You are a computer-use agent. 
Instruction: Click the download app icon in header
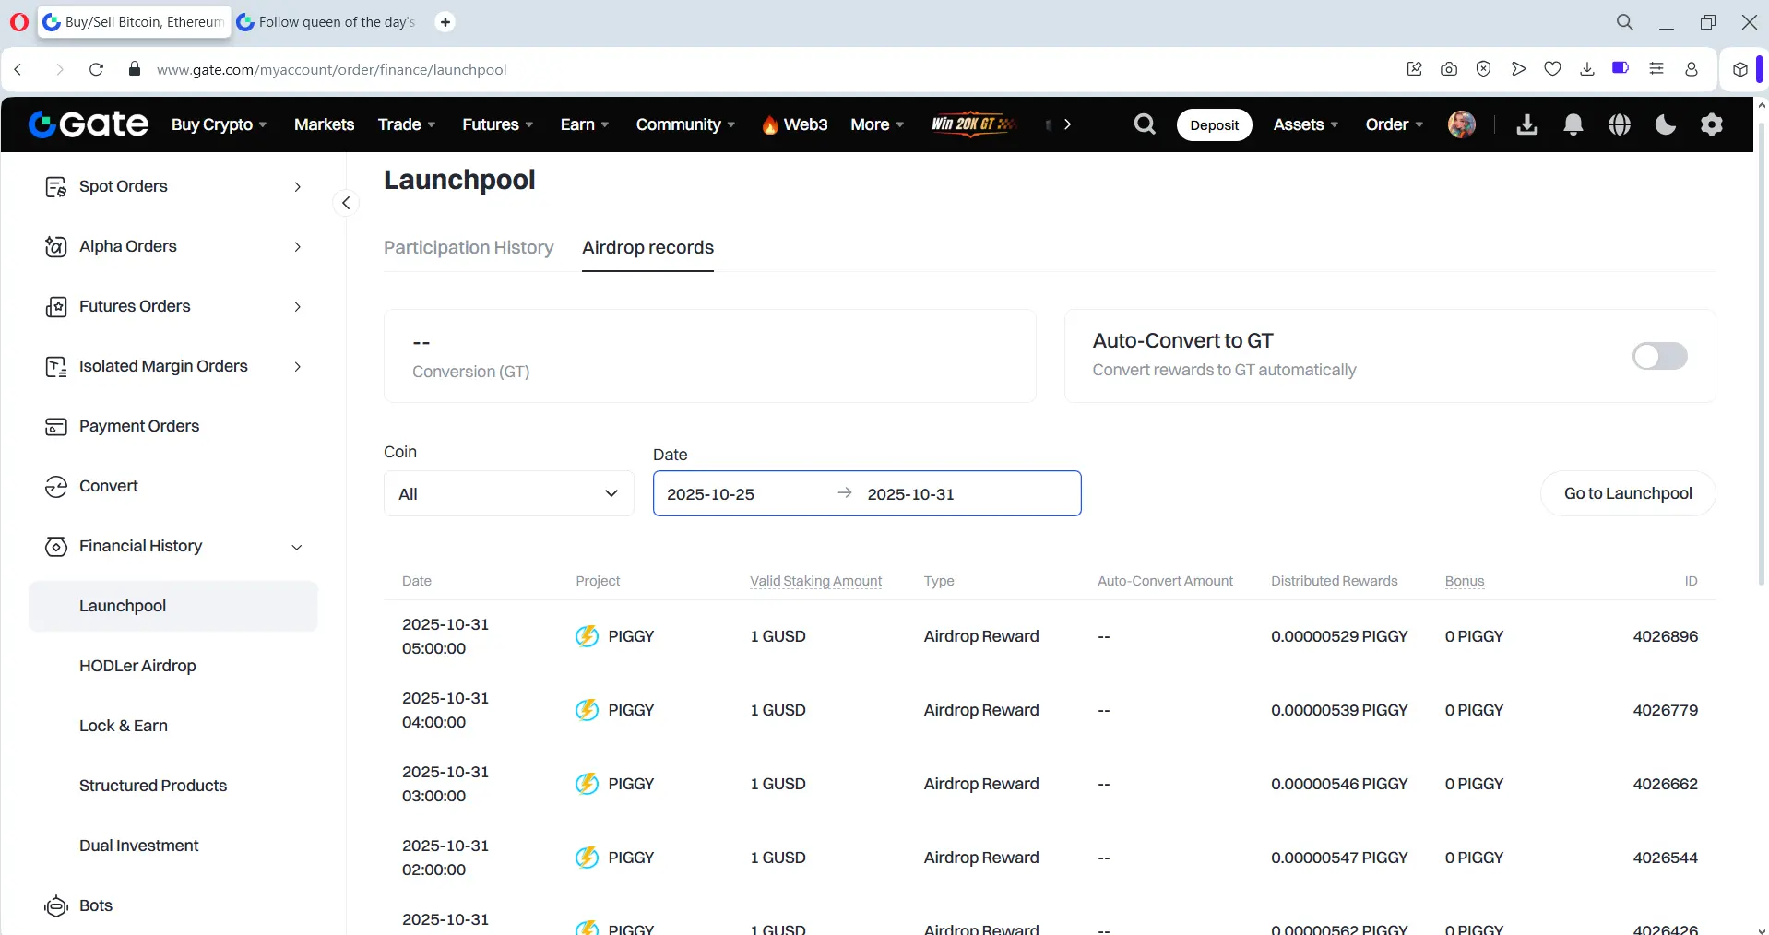click(x=1527, y=124)
